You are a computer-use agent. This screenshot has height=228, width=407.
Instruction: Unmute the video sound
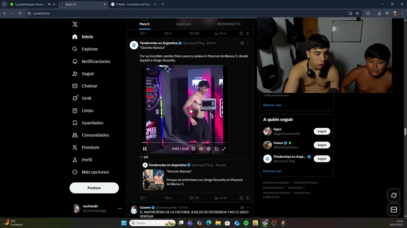pyautogui.click(x=201, y=149)
